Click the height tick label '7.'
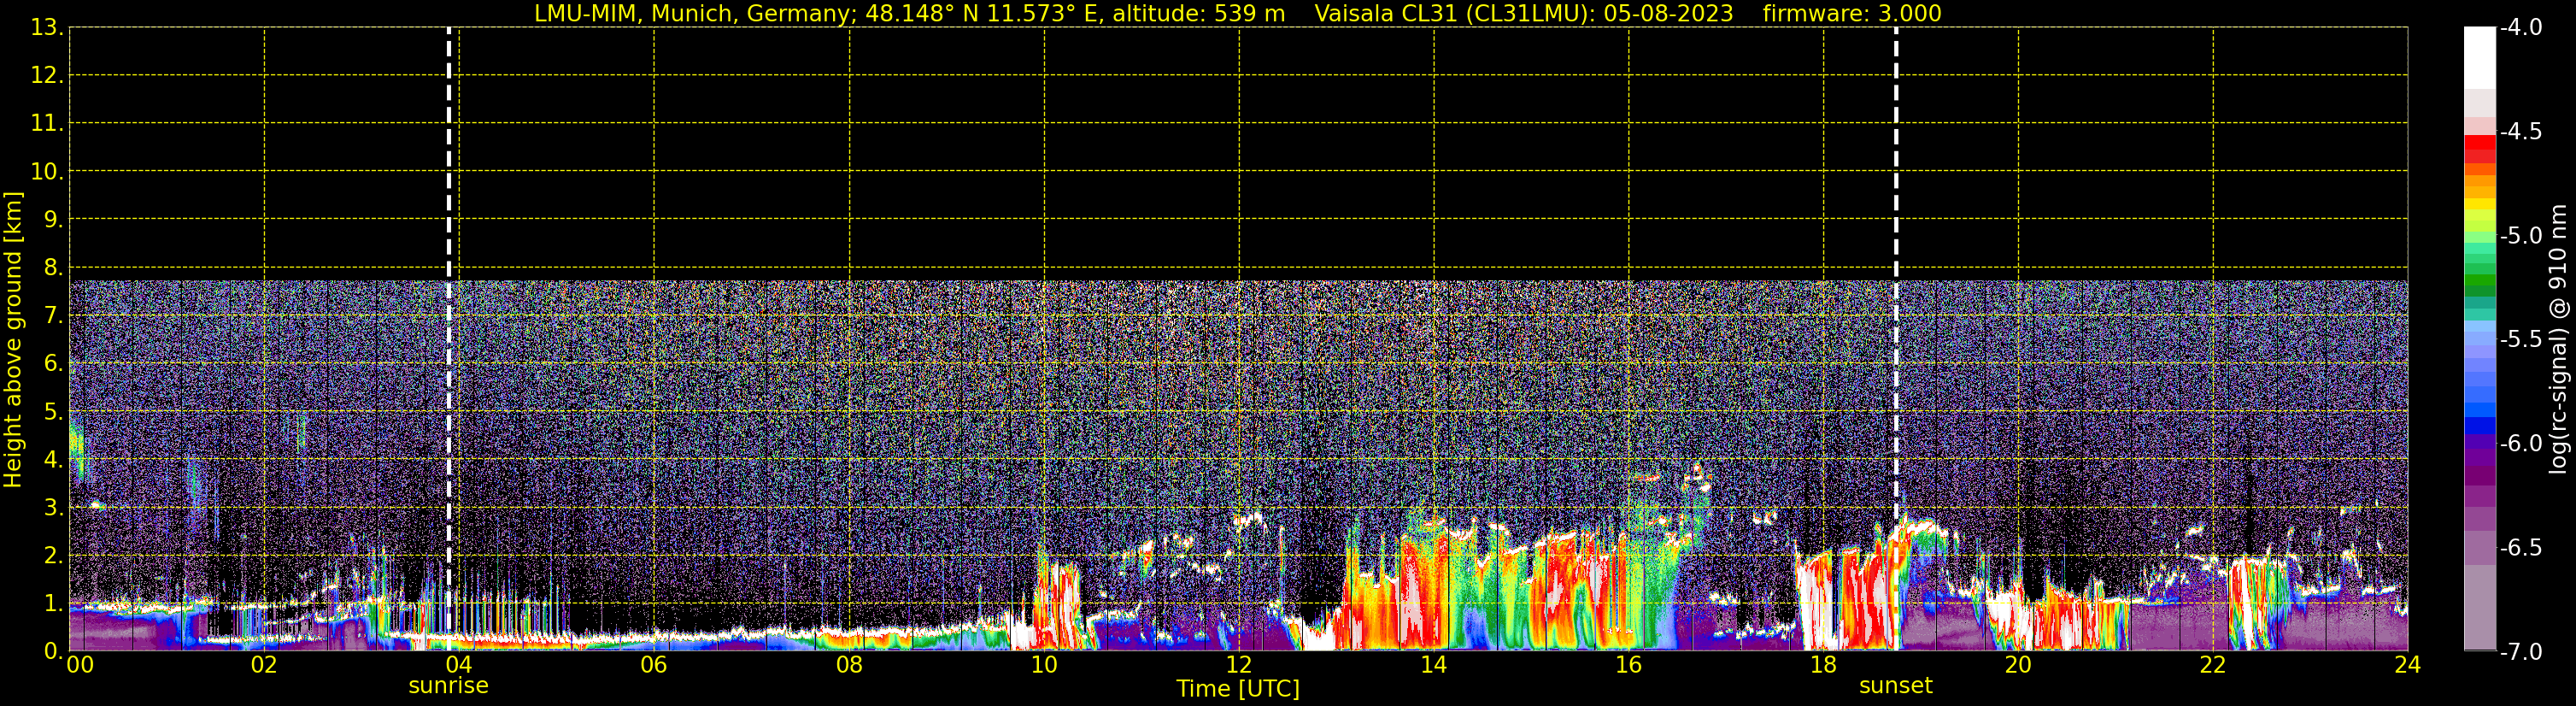The height and width of the screenshot is (706, 2576). click(53, 316)
